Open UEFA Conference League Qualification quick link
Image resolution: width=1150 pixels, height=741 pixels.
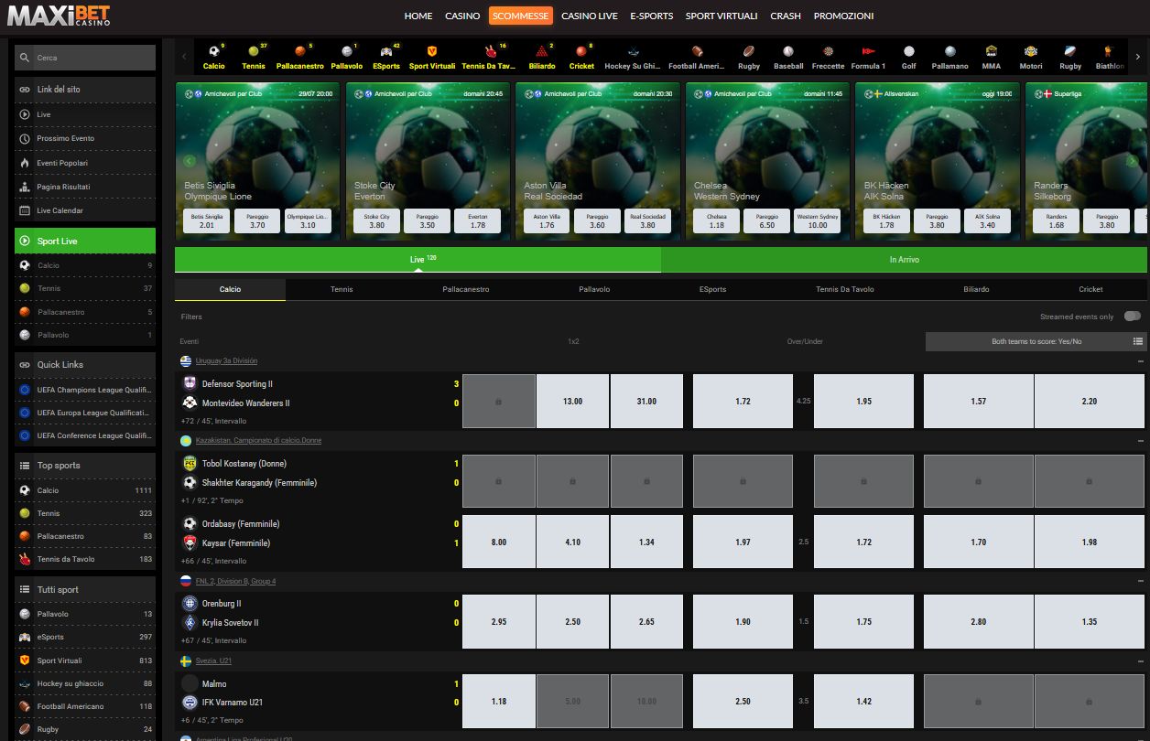(85, 435)
